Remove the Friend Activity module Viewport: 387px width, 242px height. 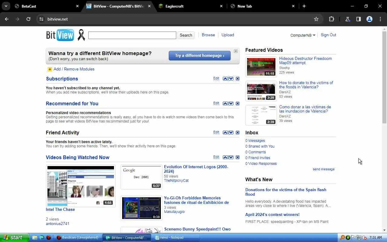tap(238, 132)
